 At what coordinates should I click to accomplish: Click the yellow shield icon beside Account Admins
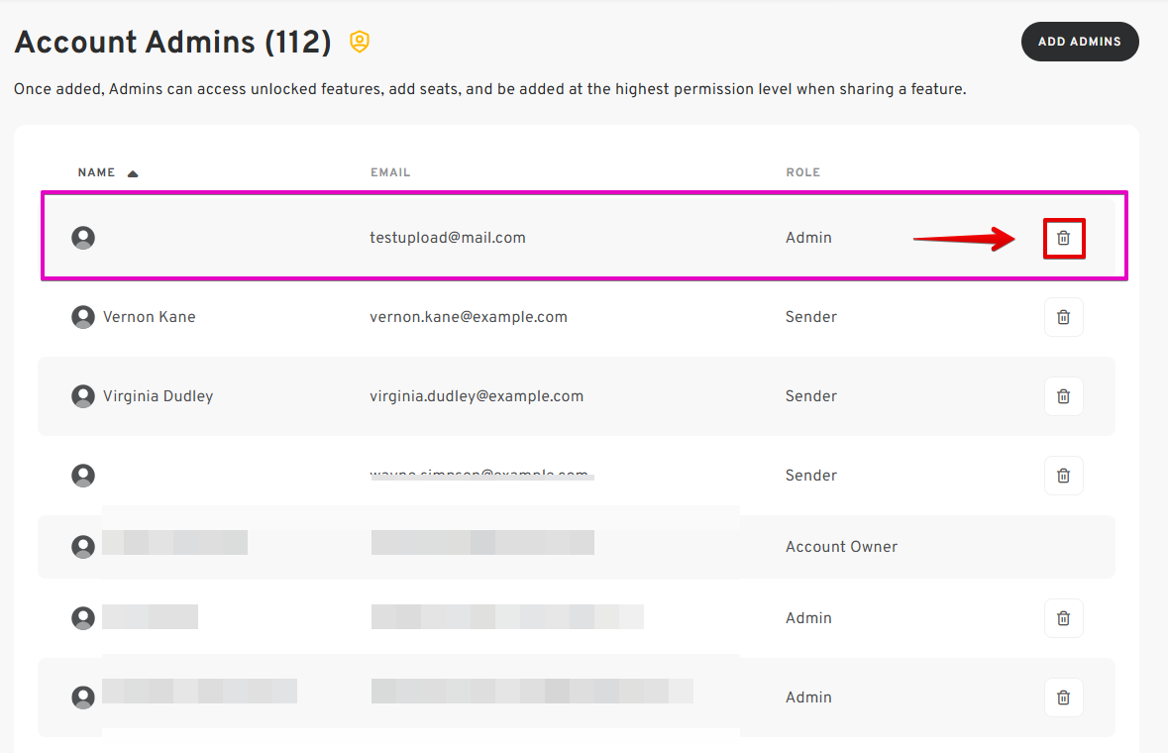tap(360, 42)
